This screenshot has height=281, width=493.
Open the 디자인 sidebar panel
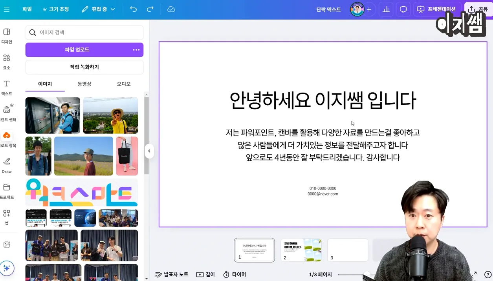click(x=7, y=36)
